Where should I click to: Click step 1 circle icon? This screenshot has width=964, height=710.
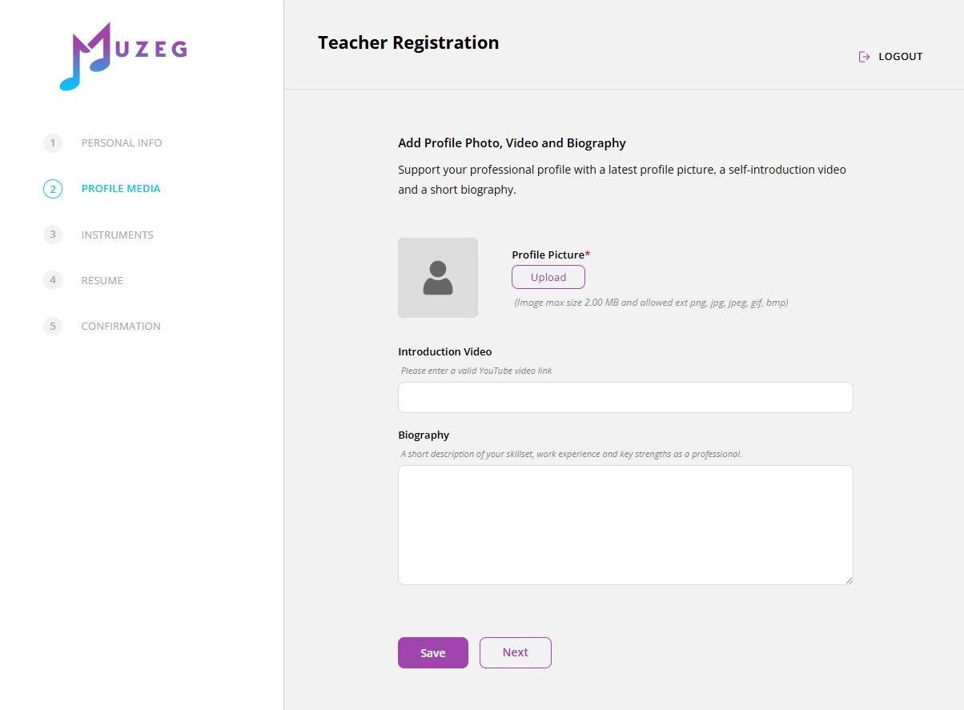pyautogui.click(x=53, y=143)
